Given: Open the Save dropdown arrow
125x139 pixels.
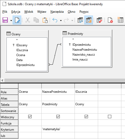Looking at the screenshot, I should click(11, 21).
